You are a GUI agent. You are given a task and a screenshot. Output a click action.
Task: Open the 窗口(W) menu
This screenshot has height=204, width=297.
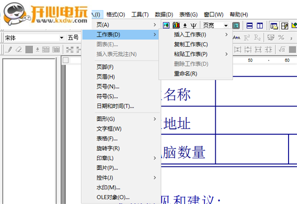tap(213, 14)
